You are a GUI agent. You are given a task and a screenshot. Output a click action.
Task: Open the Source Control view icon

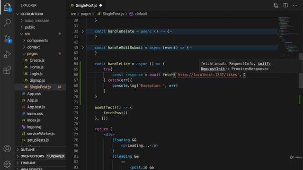point(8,39)
